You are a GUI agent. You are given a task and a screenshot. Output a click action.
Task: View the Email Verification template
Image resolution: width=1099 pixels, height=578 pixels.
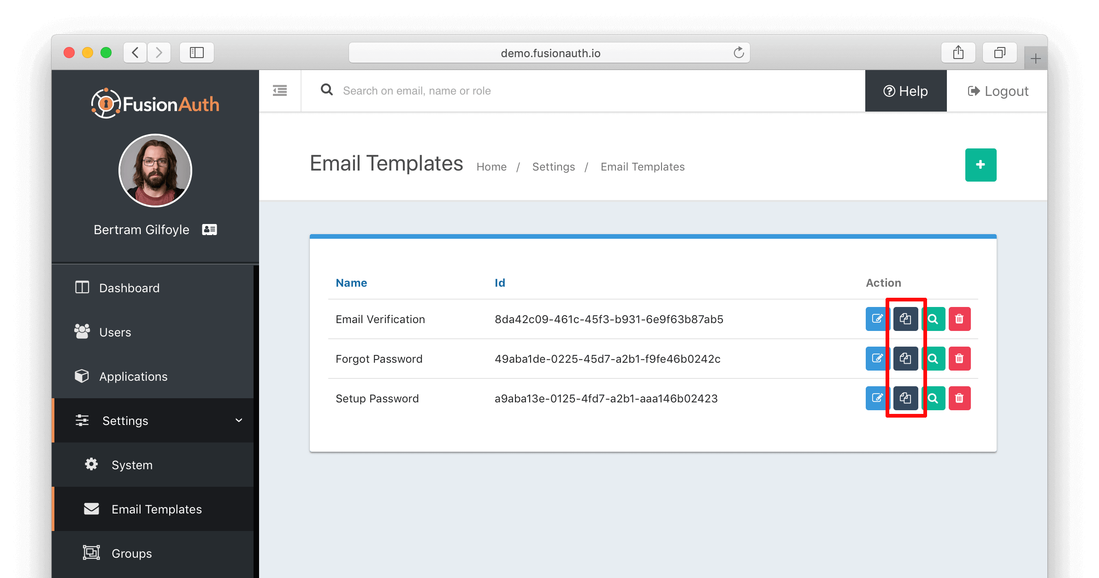coord(933,319)
